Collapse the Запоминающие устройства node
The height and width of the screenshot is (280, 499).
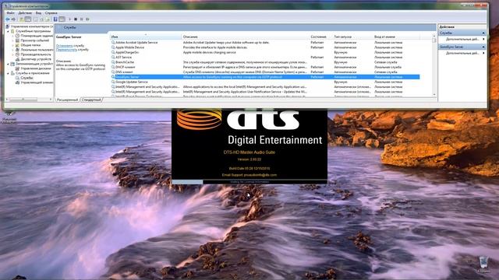9,64
